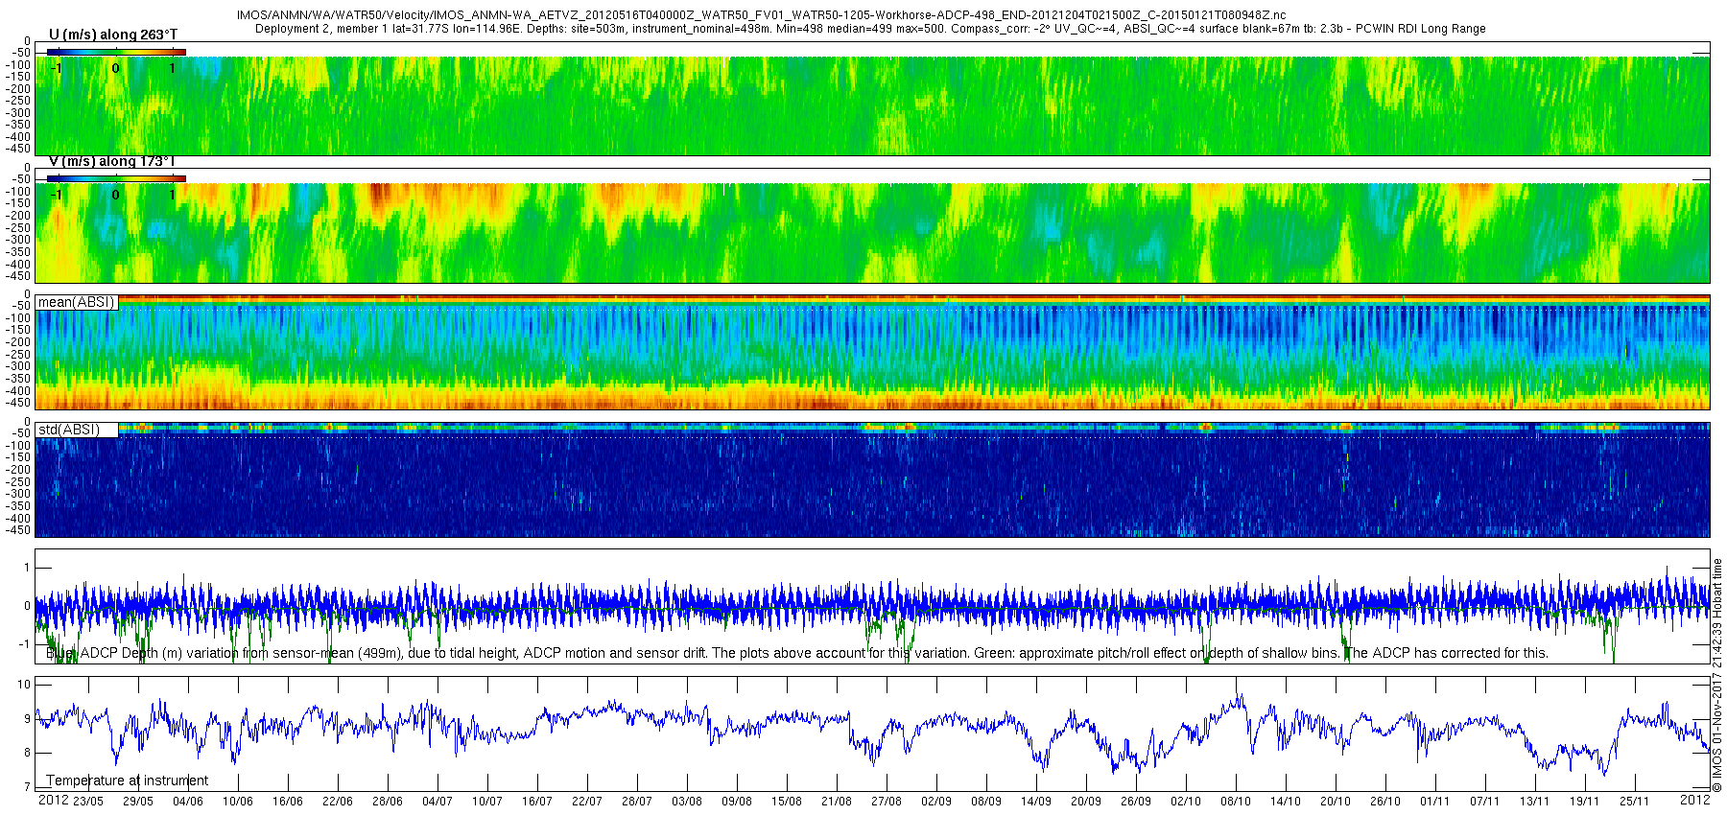Click the '14/10' date tick label
Screen dimensions: 1727x815
point(1286,802)
